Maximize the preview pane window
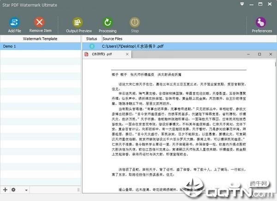 tap(259, 54)
